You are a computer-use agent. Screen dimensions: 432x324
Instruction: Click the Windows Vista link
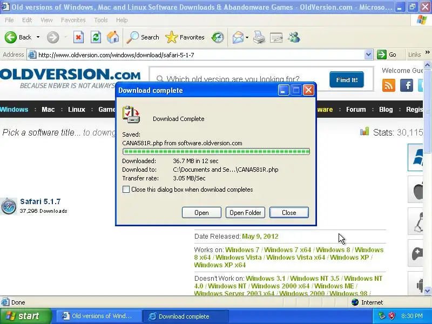238,258
